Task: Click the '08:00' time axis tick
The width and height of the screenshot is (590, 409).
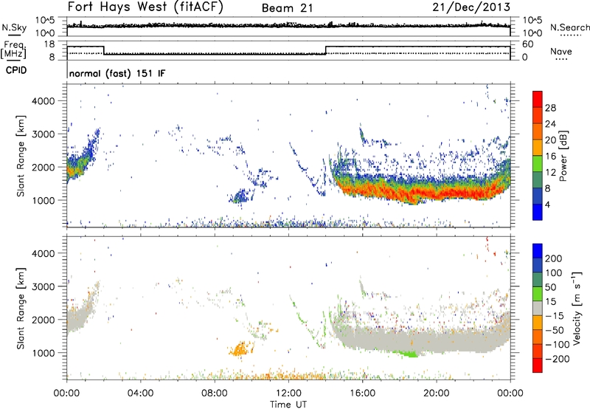Action: coord(215,393)
